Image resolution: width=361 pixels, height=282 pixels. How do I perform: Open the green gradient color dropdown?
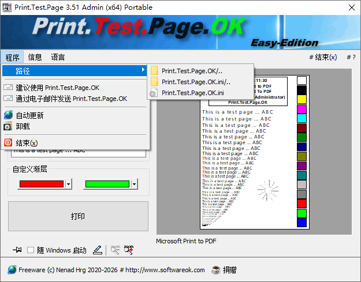(134, 184)
